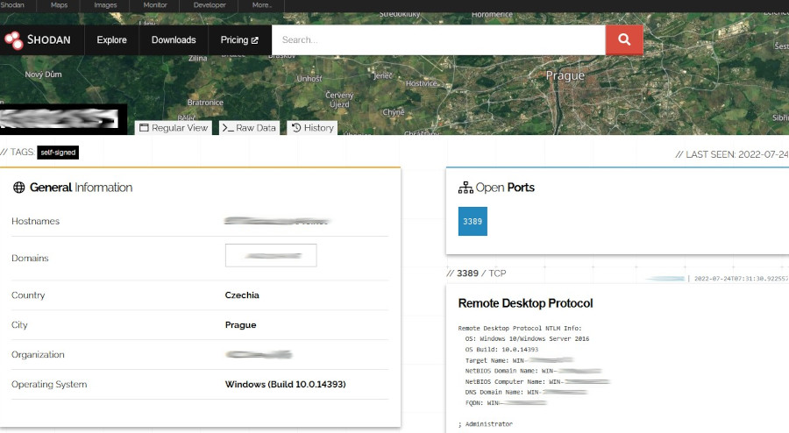Focus the Search input field
The height and width of the screenshot is (433, 789).
click(438, 39)
